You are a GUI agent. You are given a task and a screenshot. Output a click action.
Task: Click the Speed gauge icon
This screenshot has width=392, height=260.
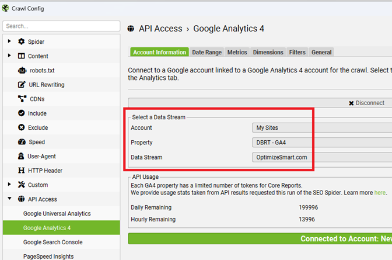pos(22,142)
